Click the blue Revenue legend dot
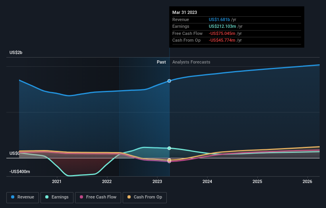 [x=13, y=197]
